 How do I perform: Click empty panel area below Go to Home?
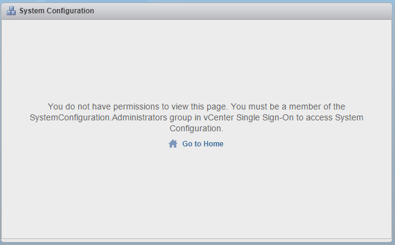(196, 194)
